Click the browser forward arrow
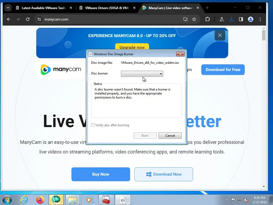The width and height of the screenshot is (273, 205). [x=18, y=19]
